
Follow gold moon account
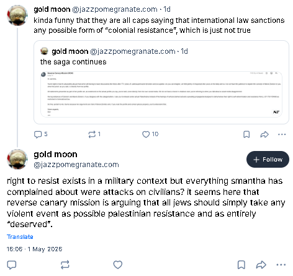pyautogui.click(x=268, y=159)
